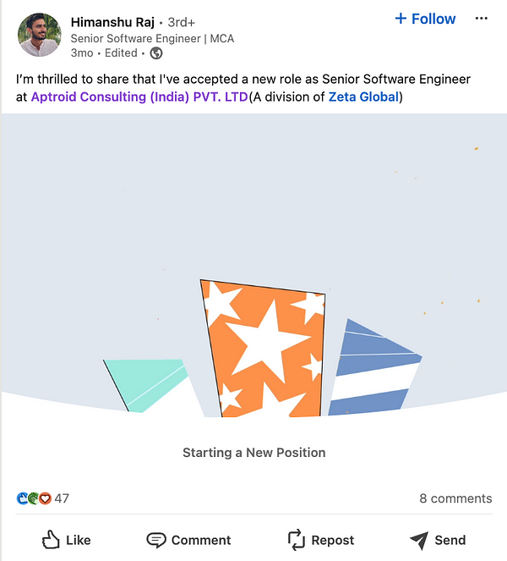Click the Starting a New Position caption
The image size is (507, 561).
(253, 453)
